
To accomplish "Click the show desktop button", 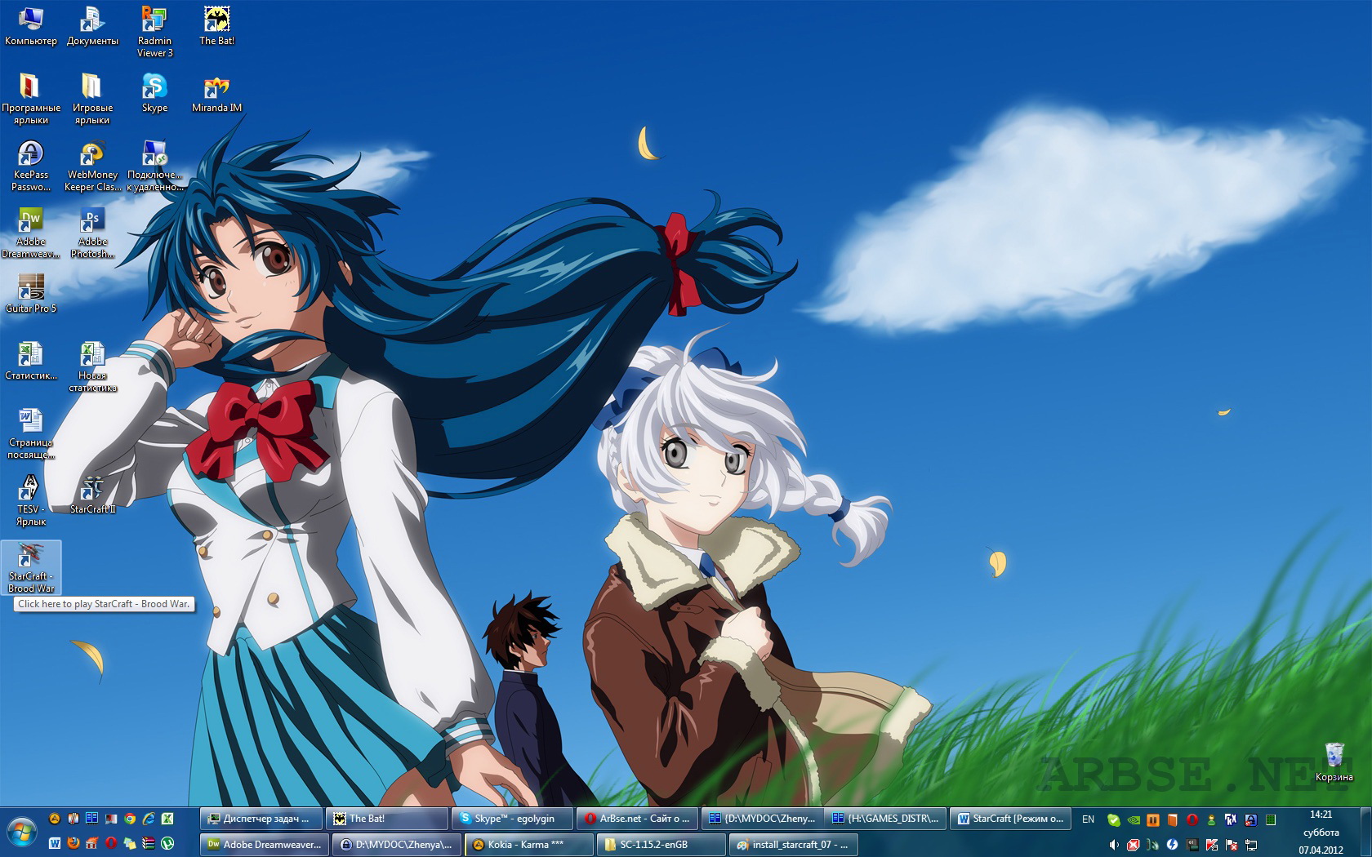I will tap(1366, 832).
